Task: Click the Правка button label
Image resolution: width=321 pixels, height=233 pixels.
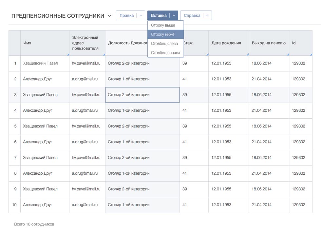Action: pyautogui.click(x=126, y=15)
